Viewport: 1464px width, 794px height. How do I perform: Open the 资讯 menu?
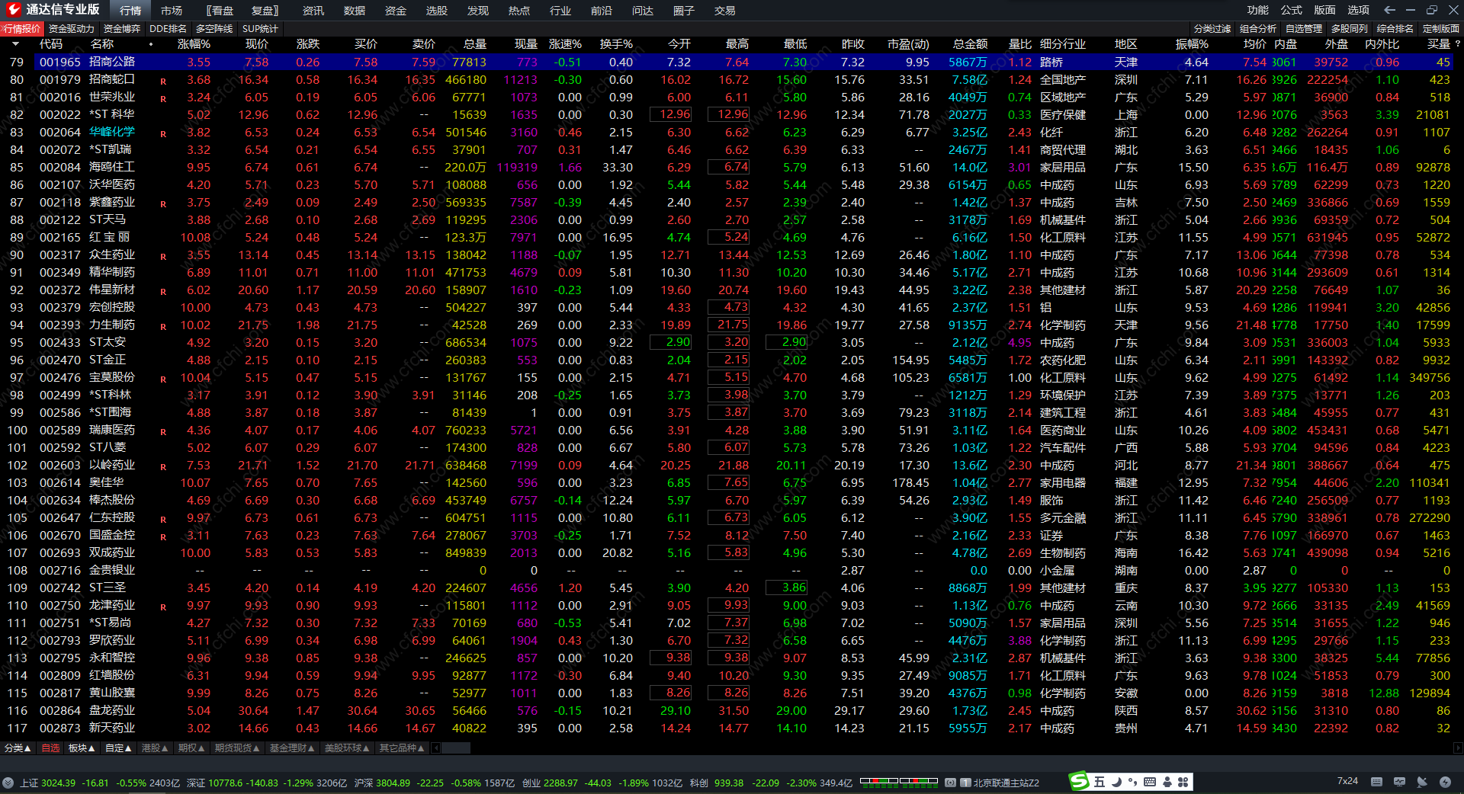pos(313,11)
